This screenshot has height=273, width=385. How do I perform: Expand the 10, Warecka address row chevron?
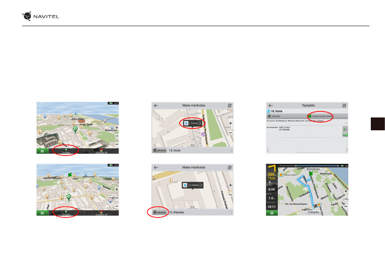pyautogui.click(x=231, y=213)
